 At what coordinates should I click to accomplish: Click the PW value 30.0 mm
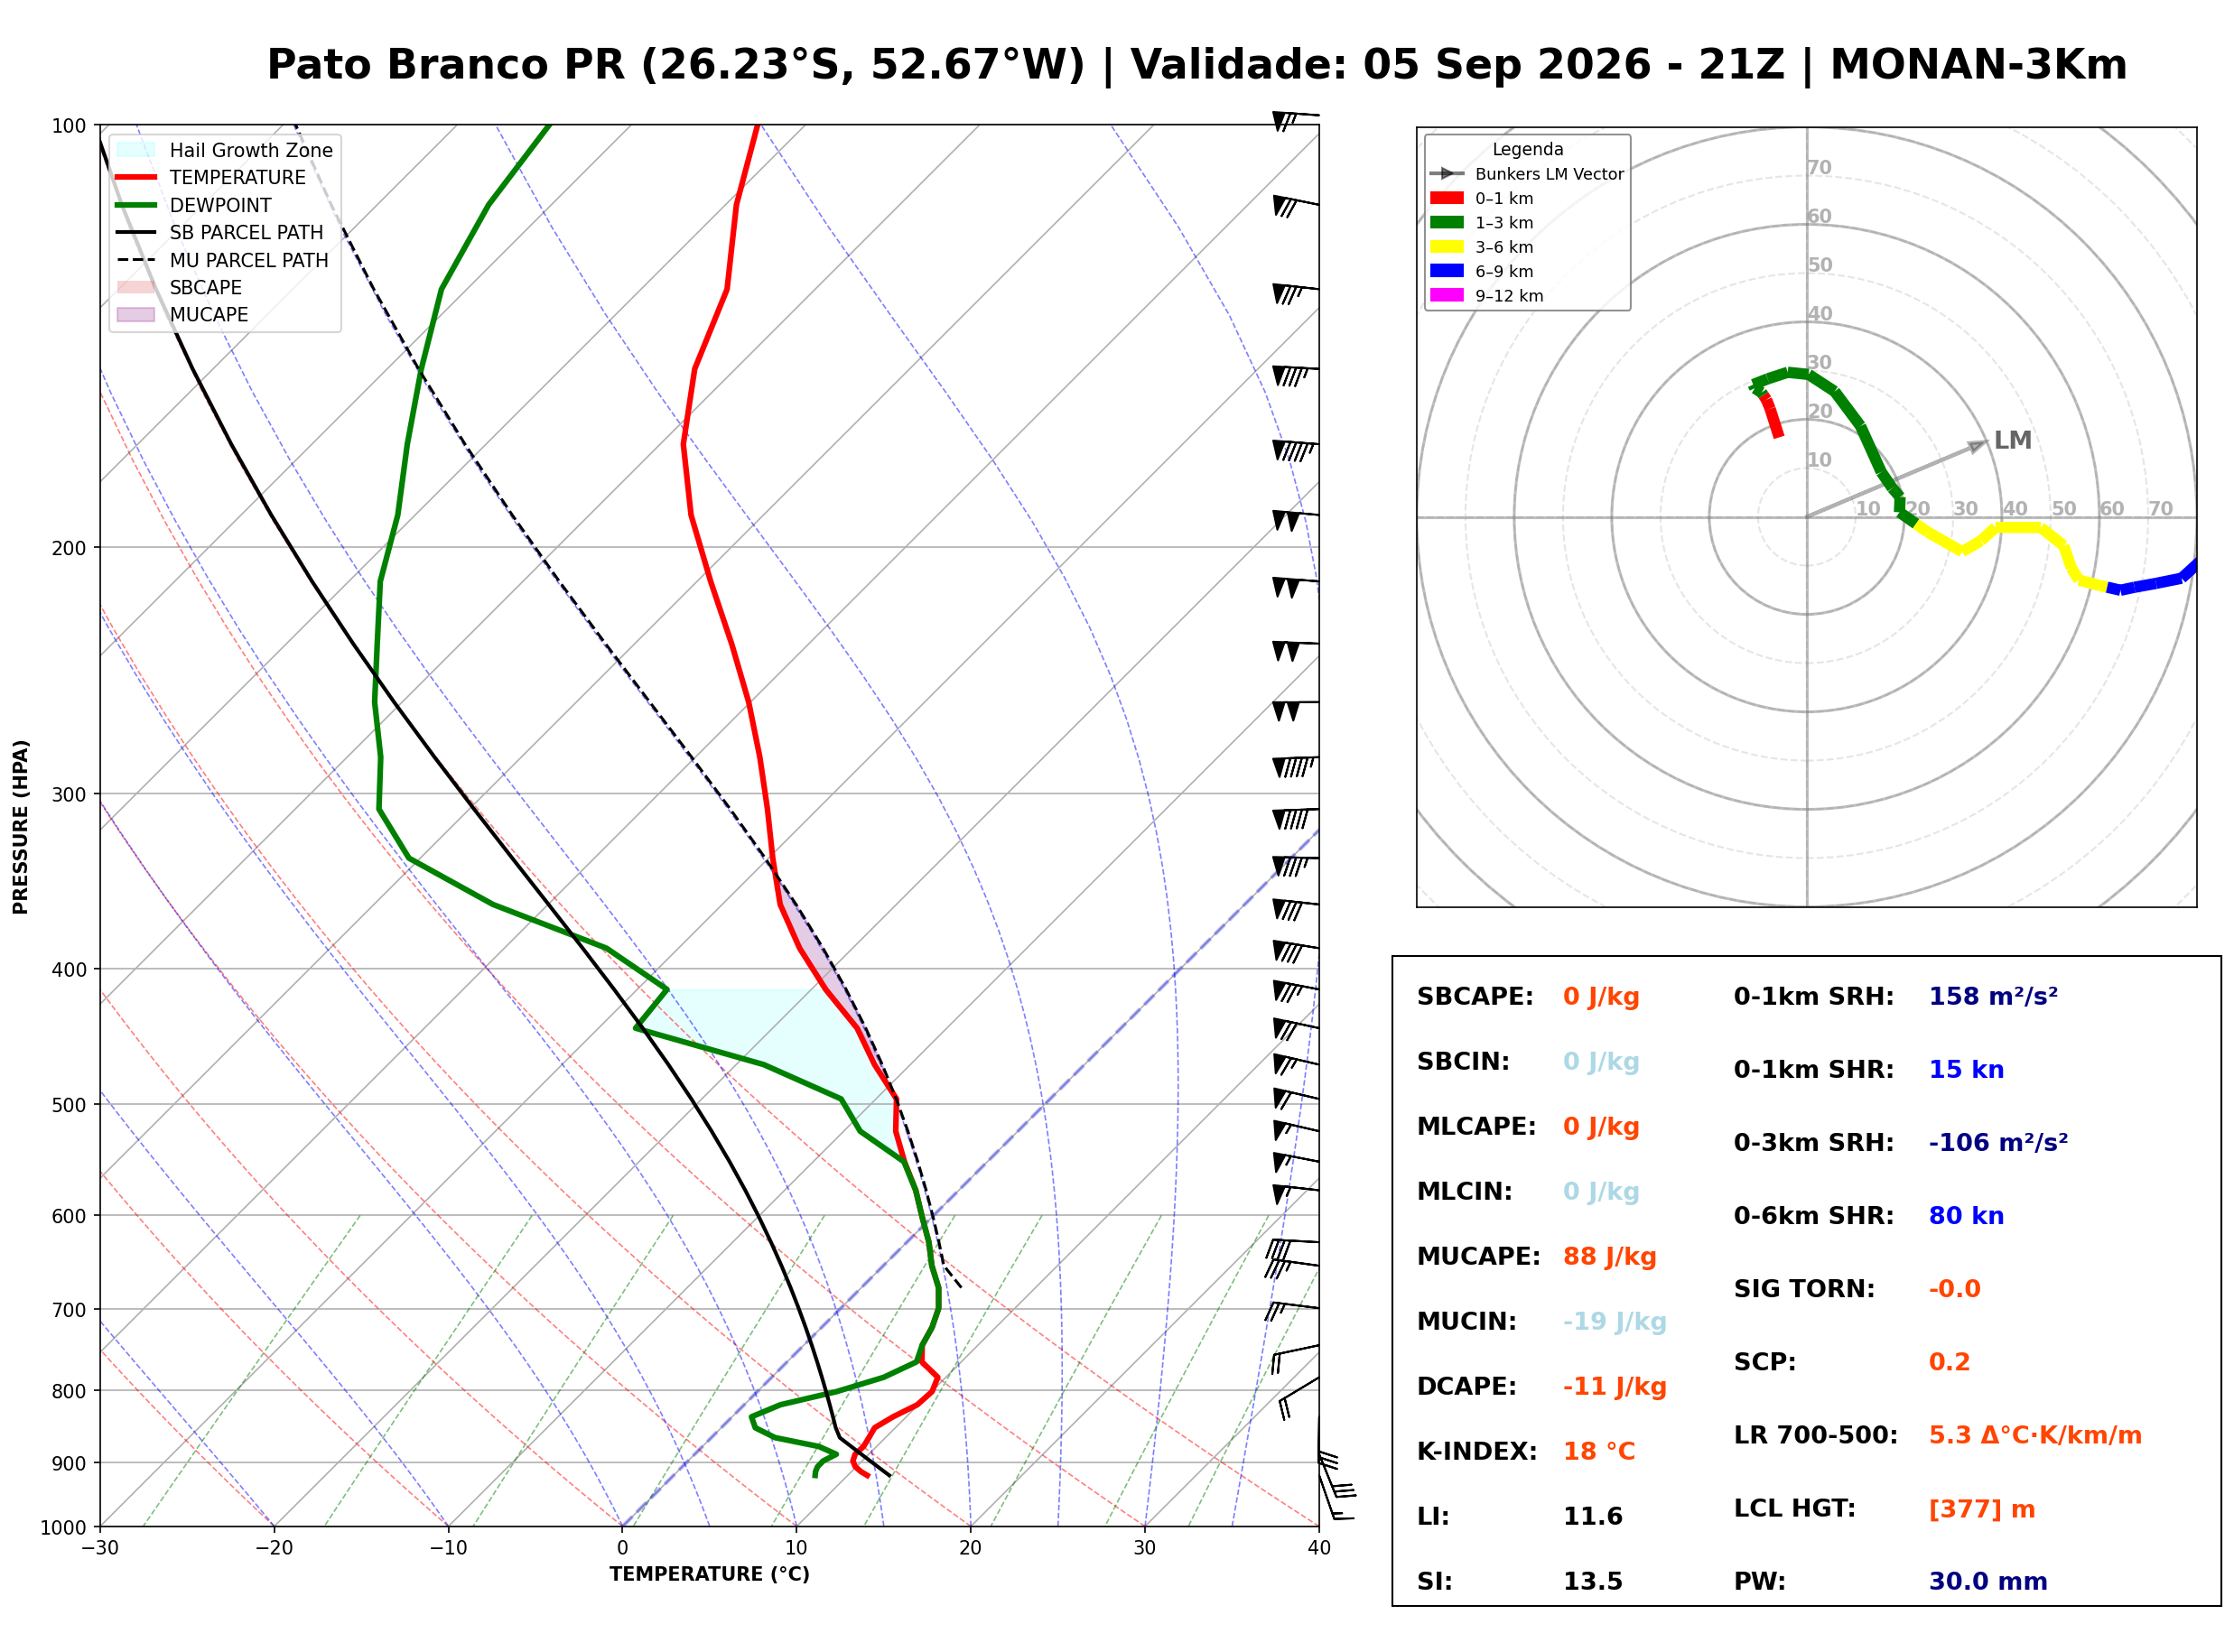point(1988,1581)
